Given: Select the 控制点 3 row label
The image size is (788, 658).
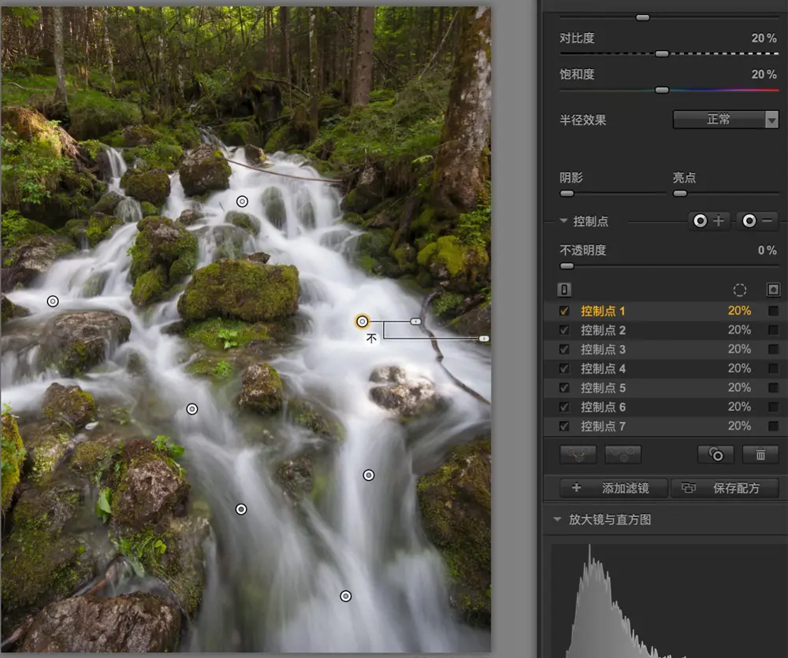Looking at the screenshot, I should coord(603,349).
